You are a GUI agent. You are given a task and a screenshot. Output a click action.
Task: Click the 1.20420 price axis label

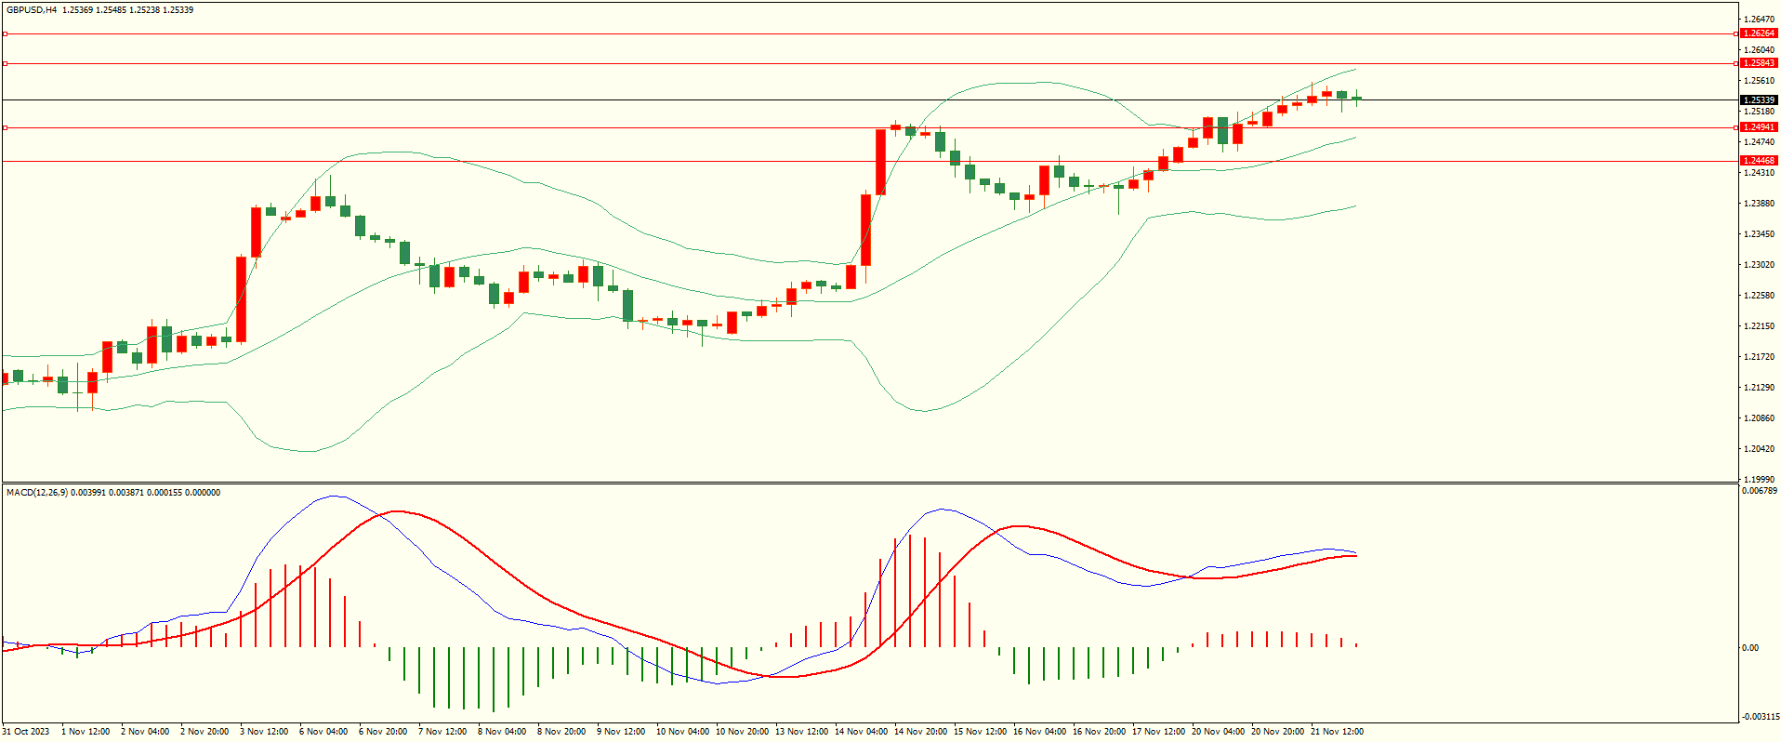(1760, 449)
